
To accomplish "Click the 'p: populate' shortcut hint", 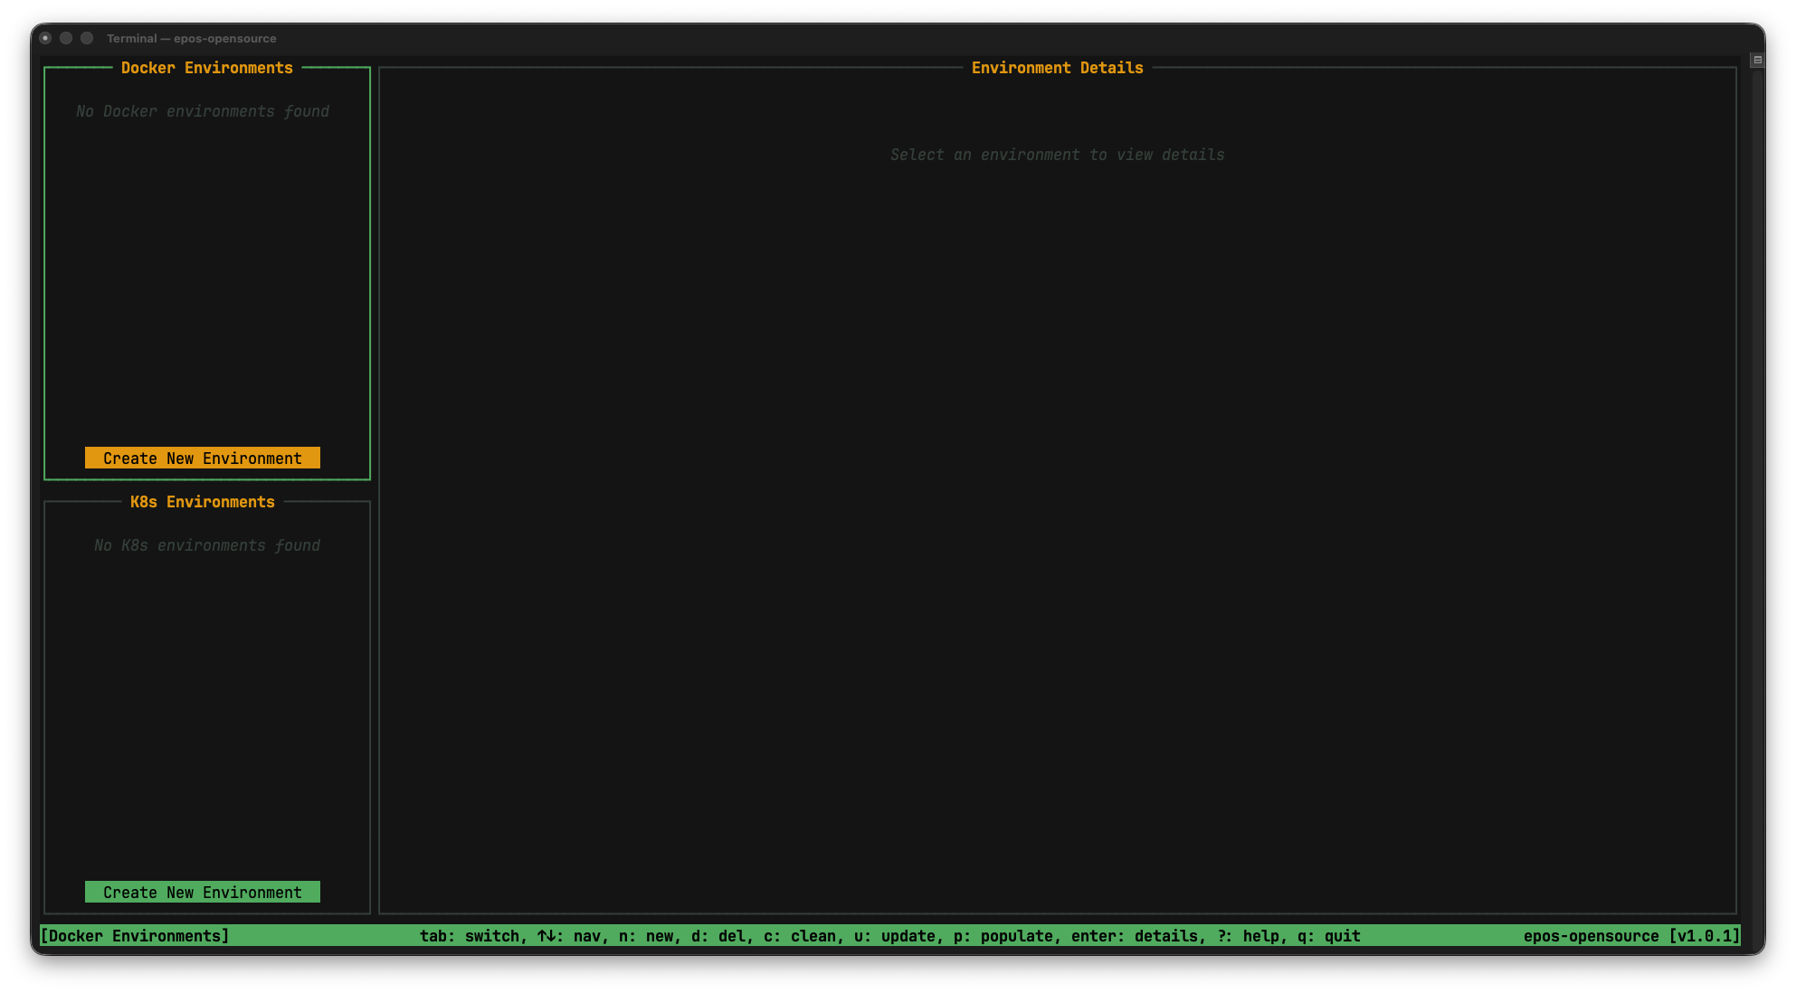I will 1003,936.
